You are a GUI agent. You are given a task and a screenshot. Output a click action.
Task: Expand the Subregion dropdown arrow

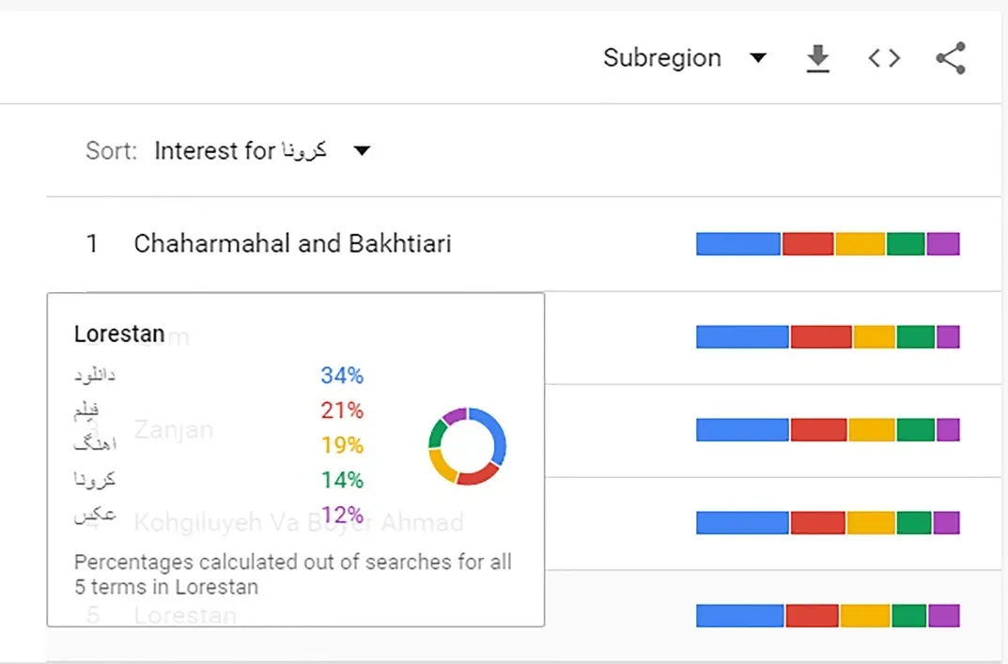(x=758, y=58)
